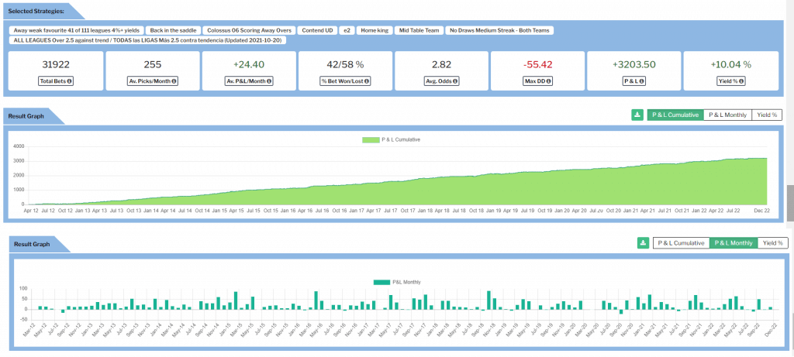
Task: Click the page vertical scrollbar thumb
Action: click(789, 202)
